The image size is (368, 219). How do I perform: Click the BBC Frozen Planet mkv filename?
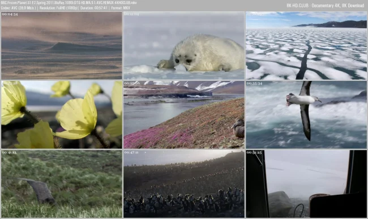(69, 3)
